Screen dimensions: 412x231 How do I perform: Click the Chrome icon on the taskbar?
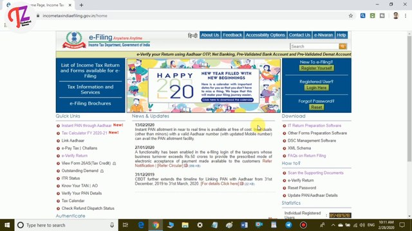point(156,225)
